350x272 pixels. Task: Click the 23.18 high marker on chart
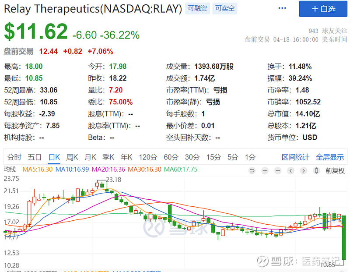(x=113, y=180)
